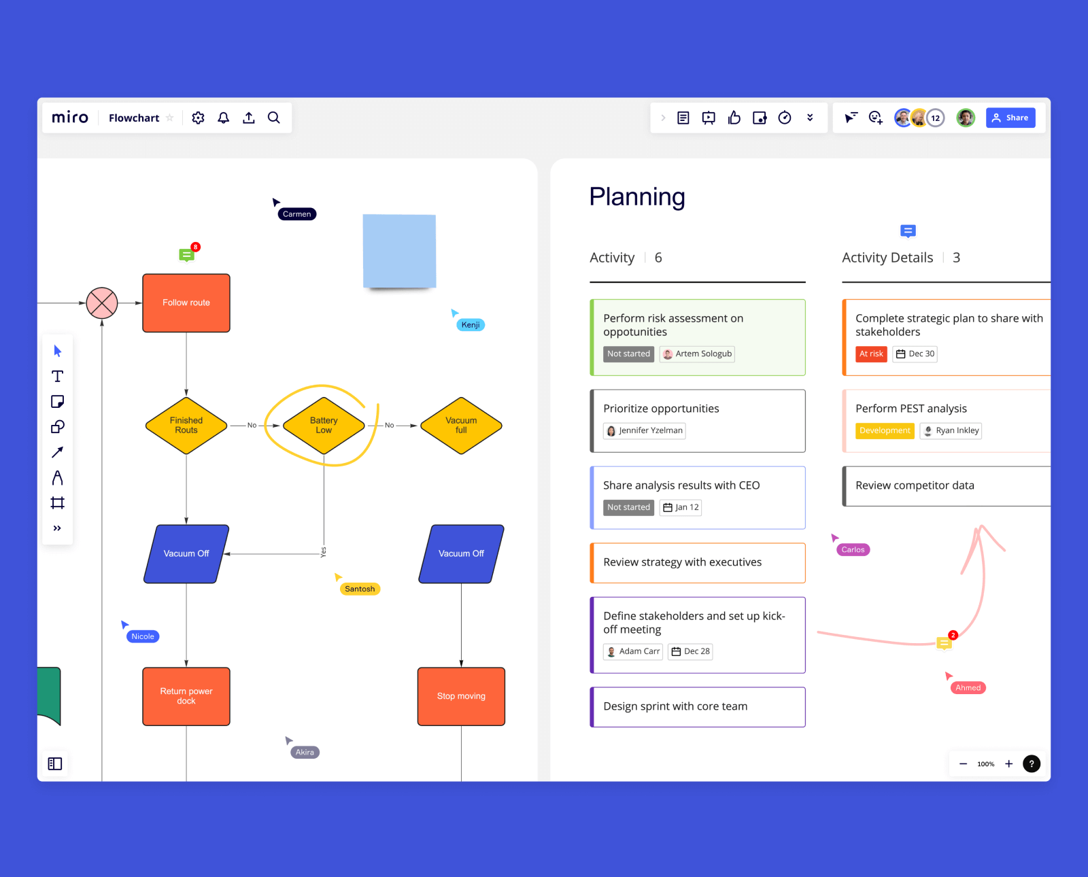The height and width of the screenshot is (877, 1088).
Task: Choose the Select cursor tool
Action: pyautogui.click(x=58, y=351)
